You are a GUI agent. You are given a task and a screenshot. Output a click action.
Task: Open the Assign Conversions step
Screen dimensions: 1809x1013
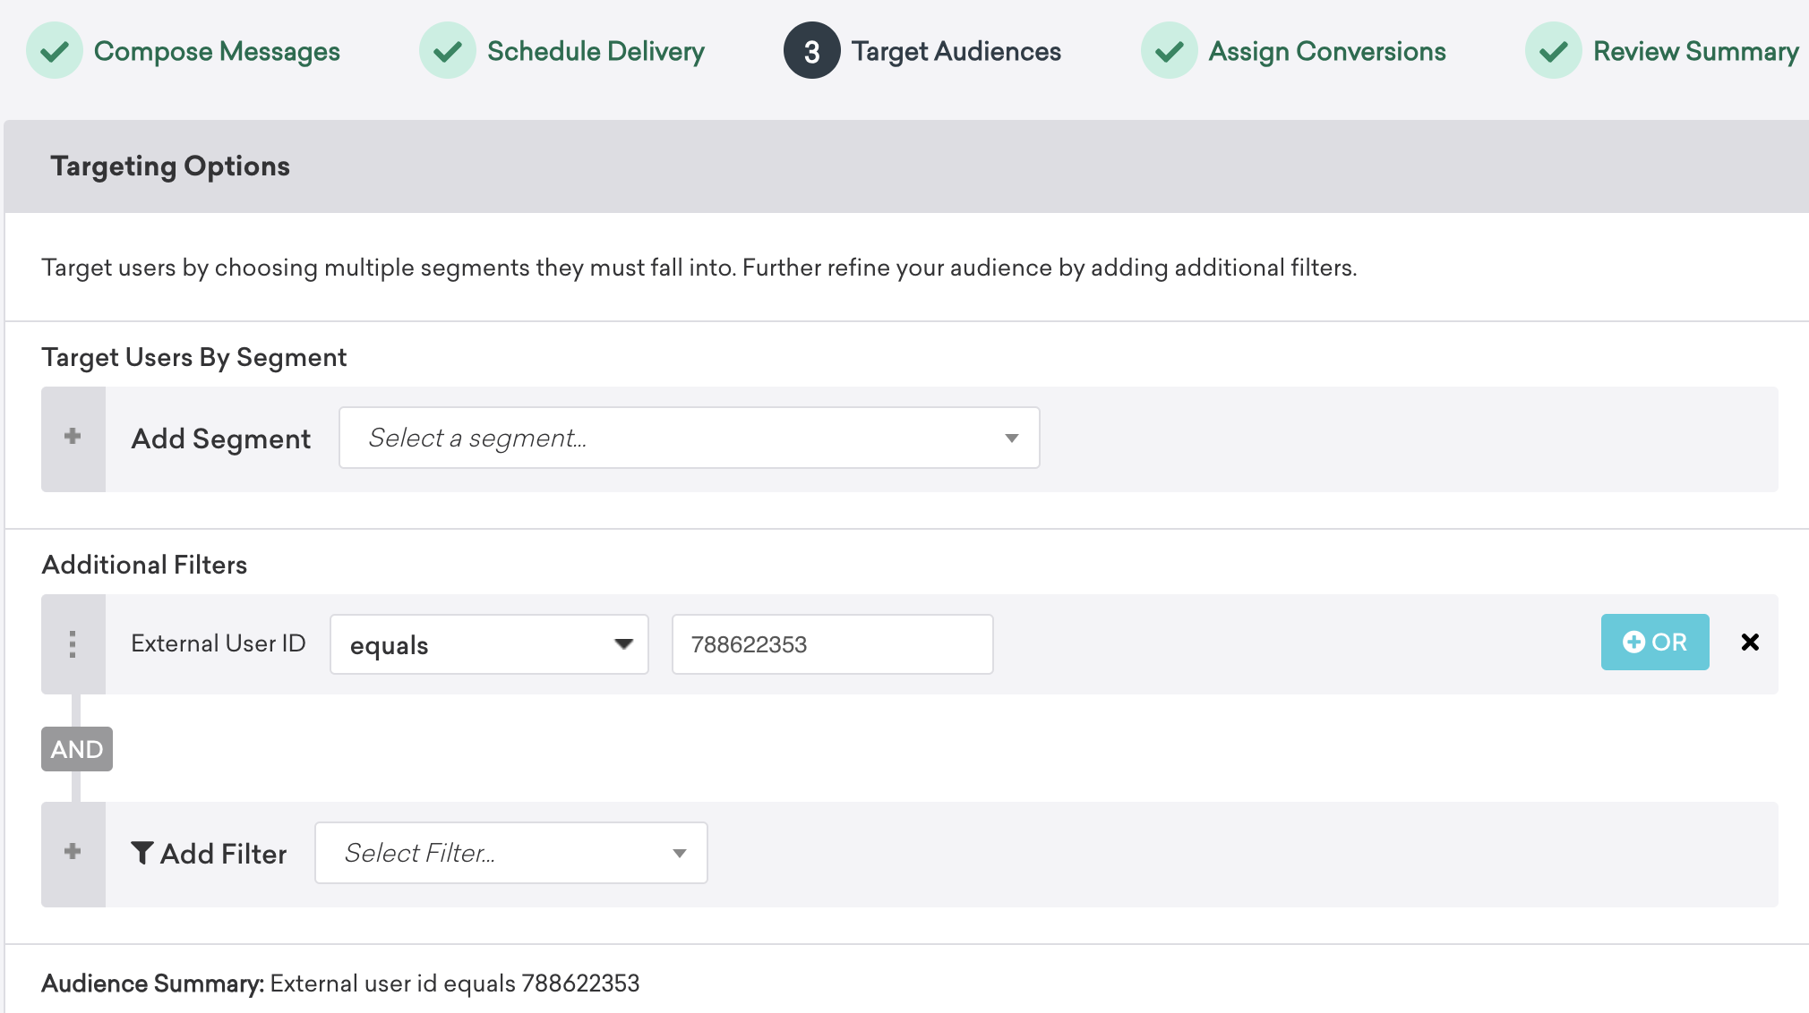[x=1326, y=51]
